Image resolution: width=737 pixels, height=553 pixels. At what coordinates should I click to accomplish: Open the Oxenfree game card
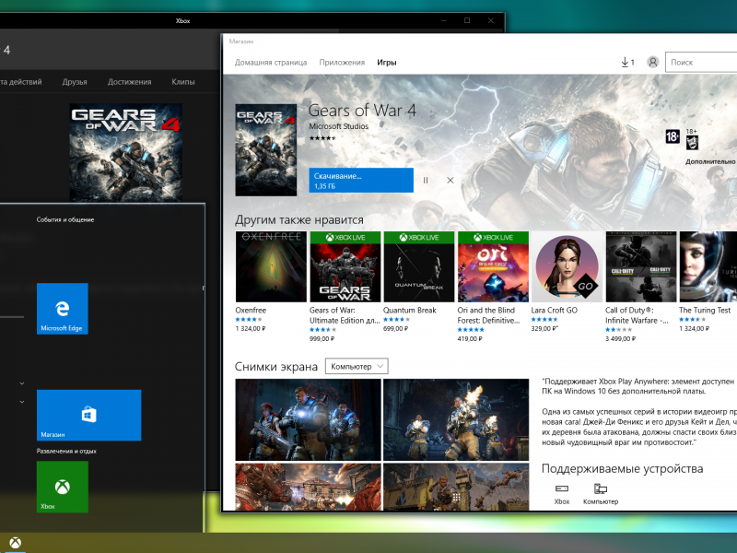coord(271,282)
